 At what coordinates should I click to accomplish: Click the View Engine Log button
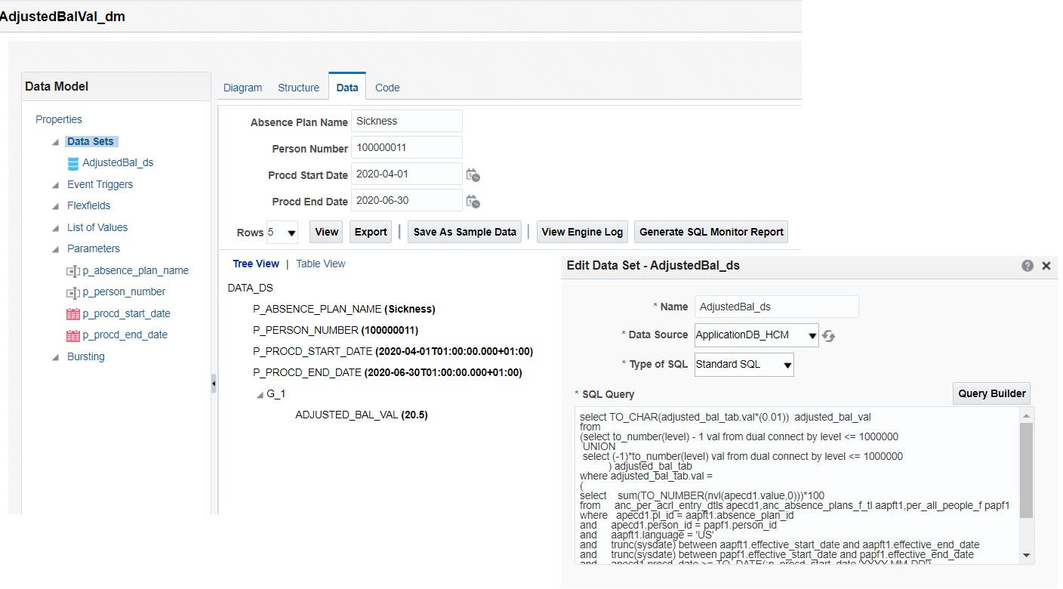(581, 232)
